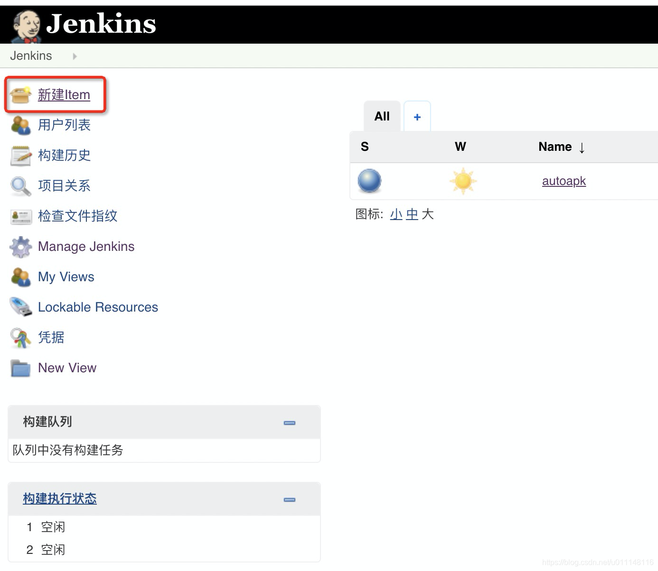Click the Lockable Resources USB drive icon
The image size is (658, 571).
(x=21, y=307)
